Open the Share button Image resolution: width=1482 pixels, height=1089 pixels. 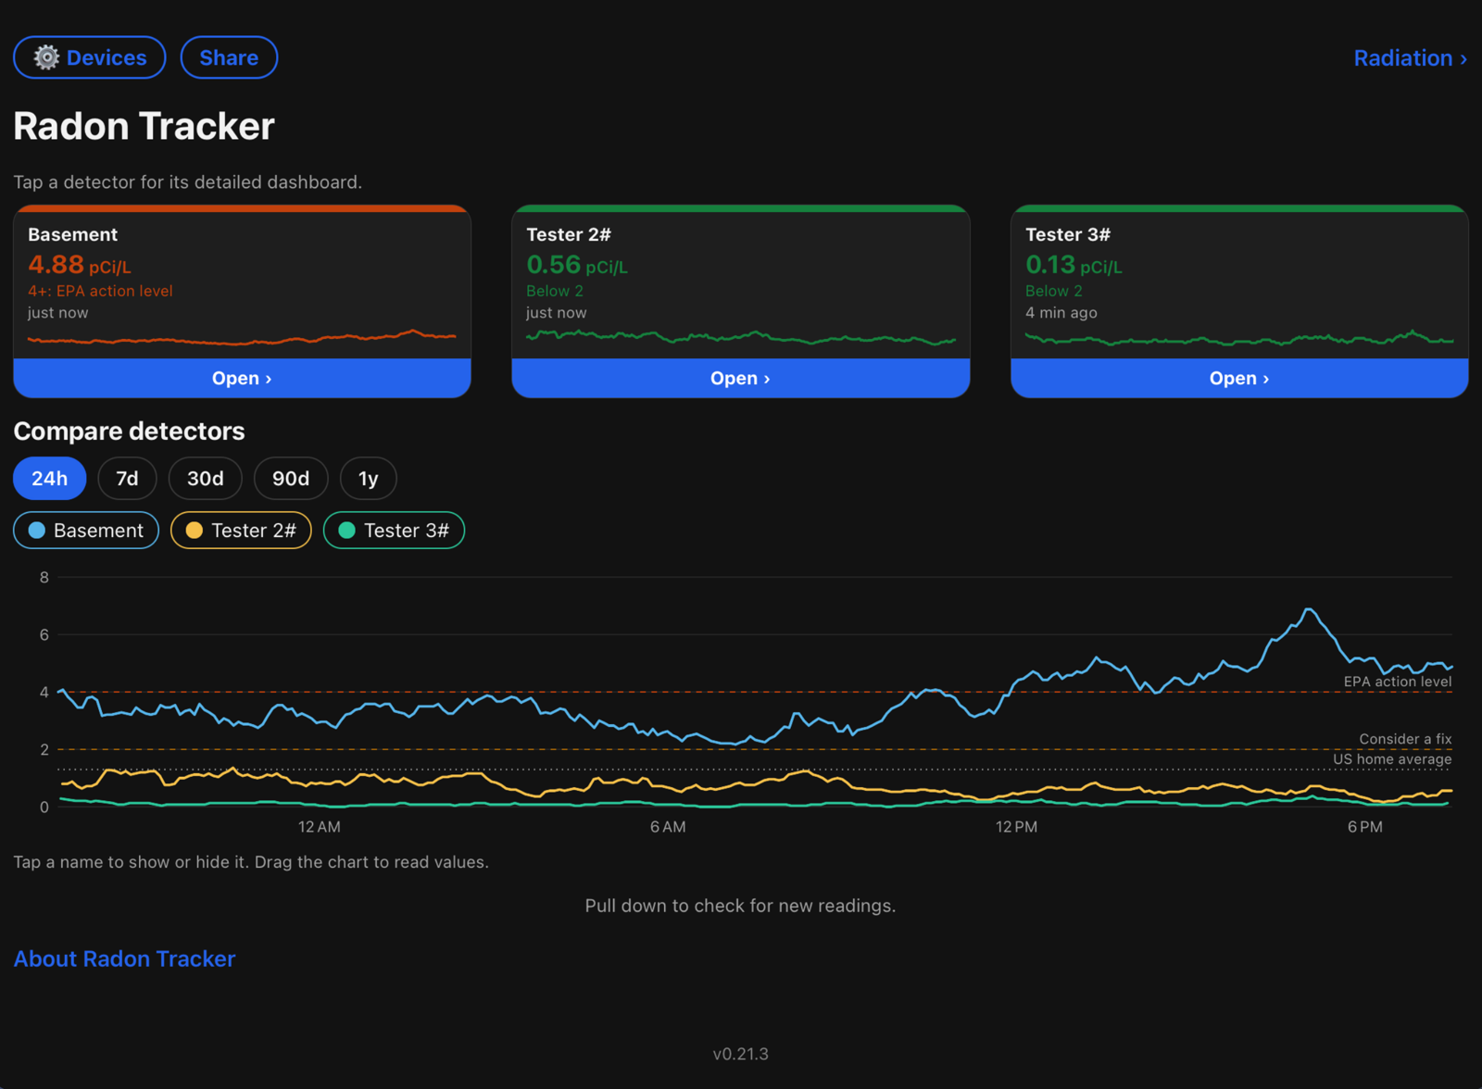pyautogui.click(x=229, y=57)
